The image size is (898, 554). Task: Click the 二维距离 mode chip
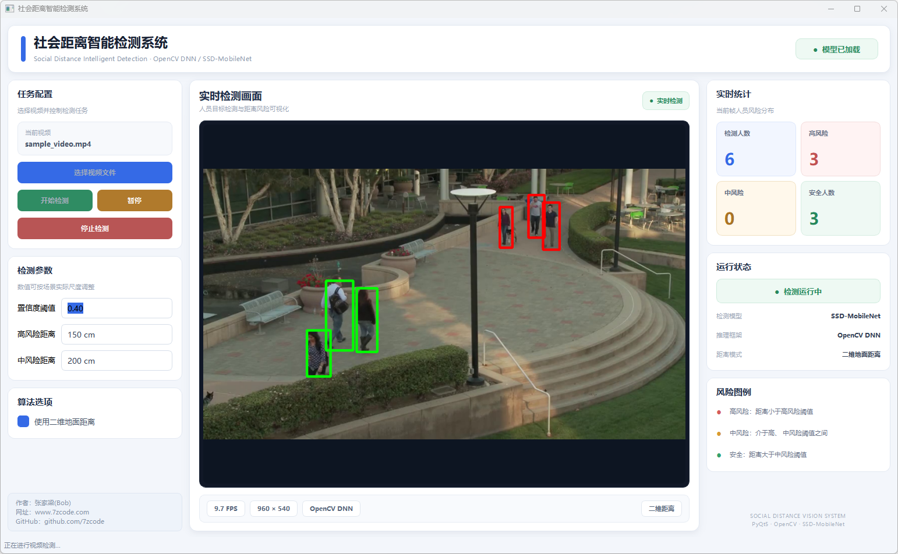662,509
